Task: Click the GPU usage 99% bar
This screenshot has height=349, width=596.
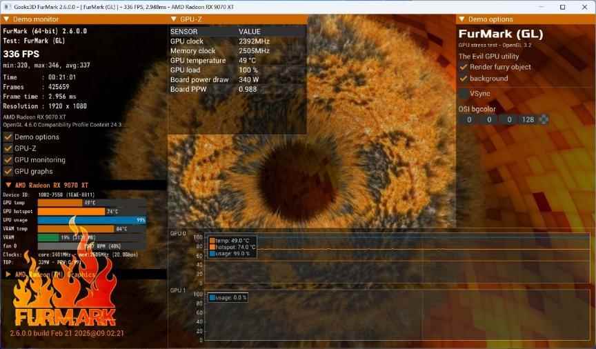Action: pyautogui.click(x=92, y=220)
